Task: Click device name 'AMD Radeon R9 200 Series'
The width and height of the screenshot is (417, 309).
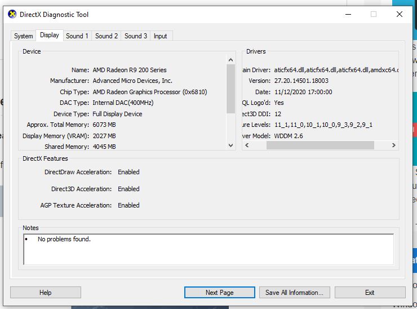Action: click(x=130, y=70)
